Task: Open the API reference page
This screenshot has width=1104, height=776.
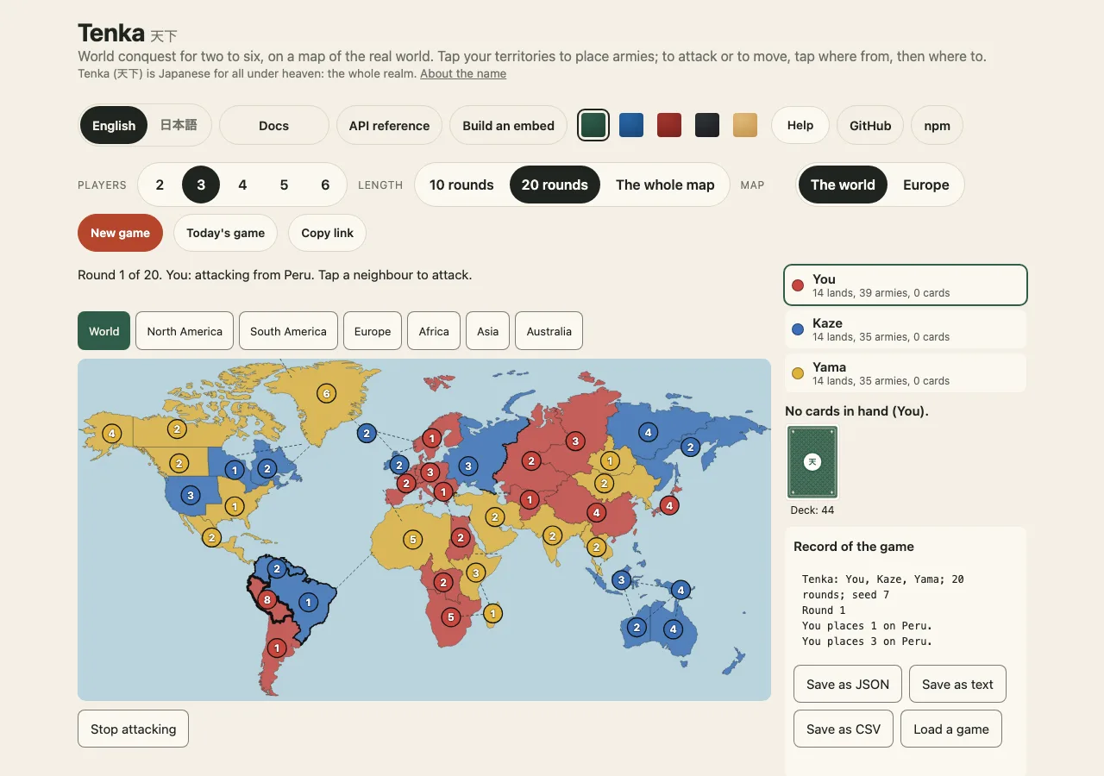Action: 389,125
